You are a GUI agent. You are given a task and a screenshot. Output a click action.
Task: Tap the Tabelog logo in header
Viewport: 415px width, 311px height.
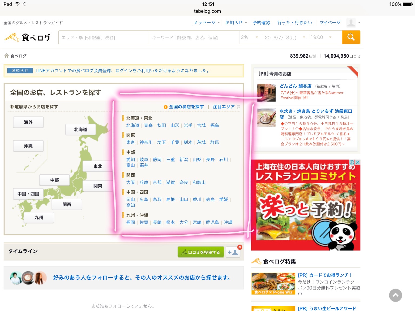(x=28, y=37)
